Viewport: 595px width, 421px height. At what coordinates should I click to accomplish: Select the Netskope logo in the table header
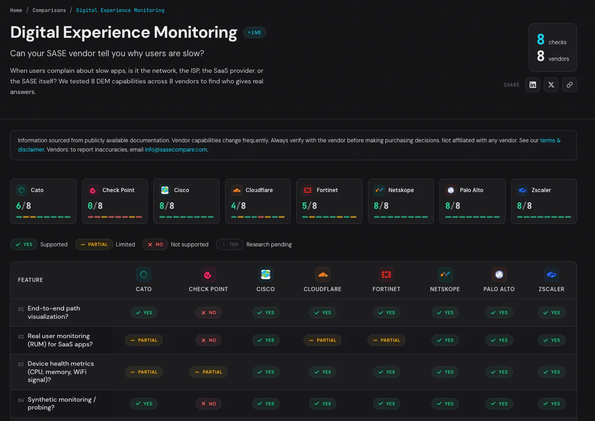pyautogui.click(x=445, y=275)
